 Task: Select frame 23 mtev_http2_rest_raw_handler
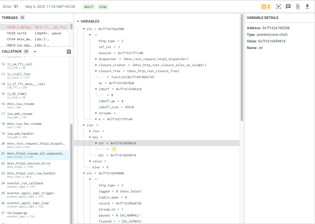pos(35,175)
